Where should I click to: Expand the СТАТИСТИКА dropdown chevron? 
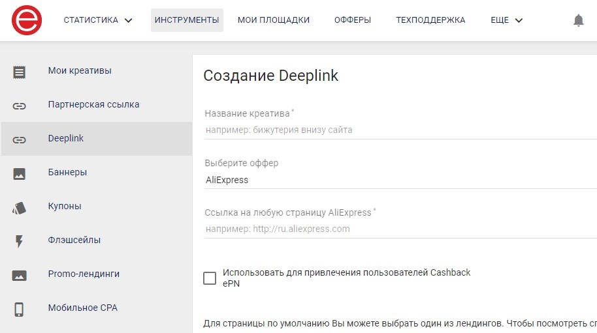coord(128,20)
